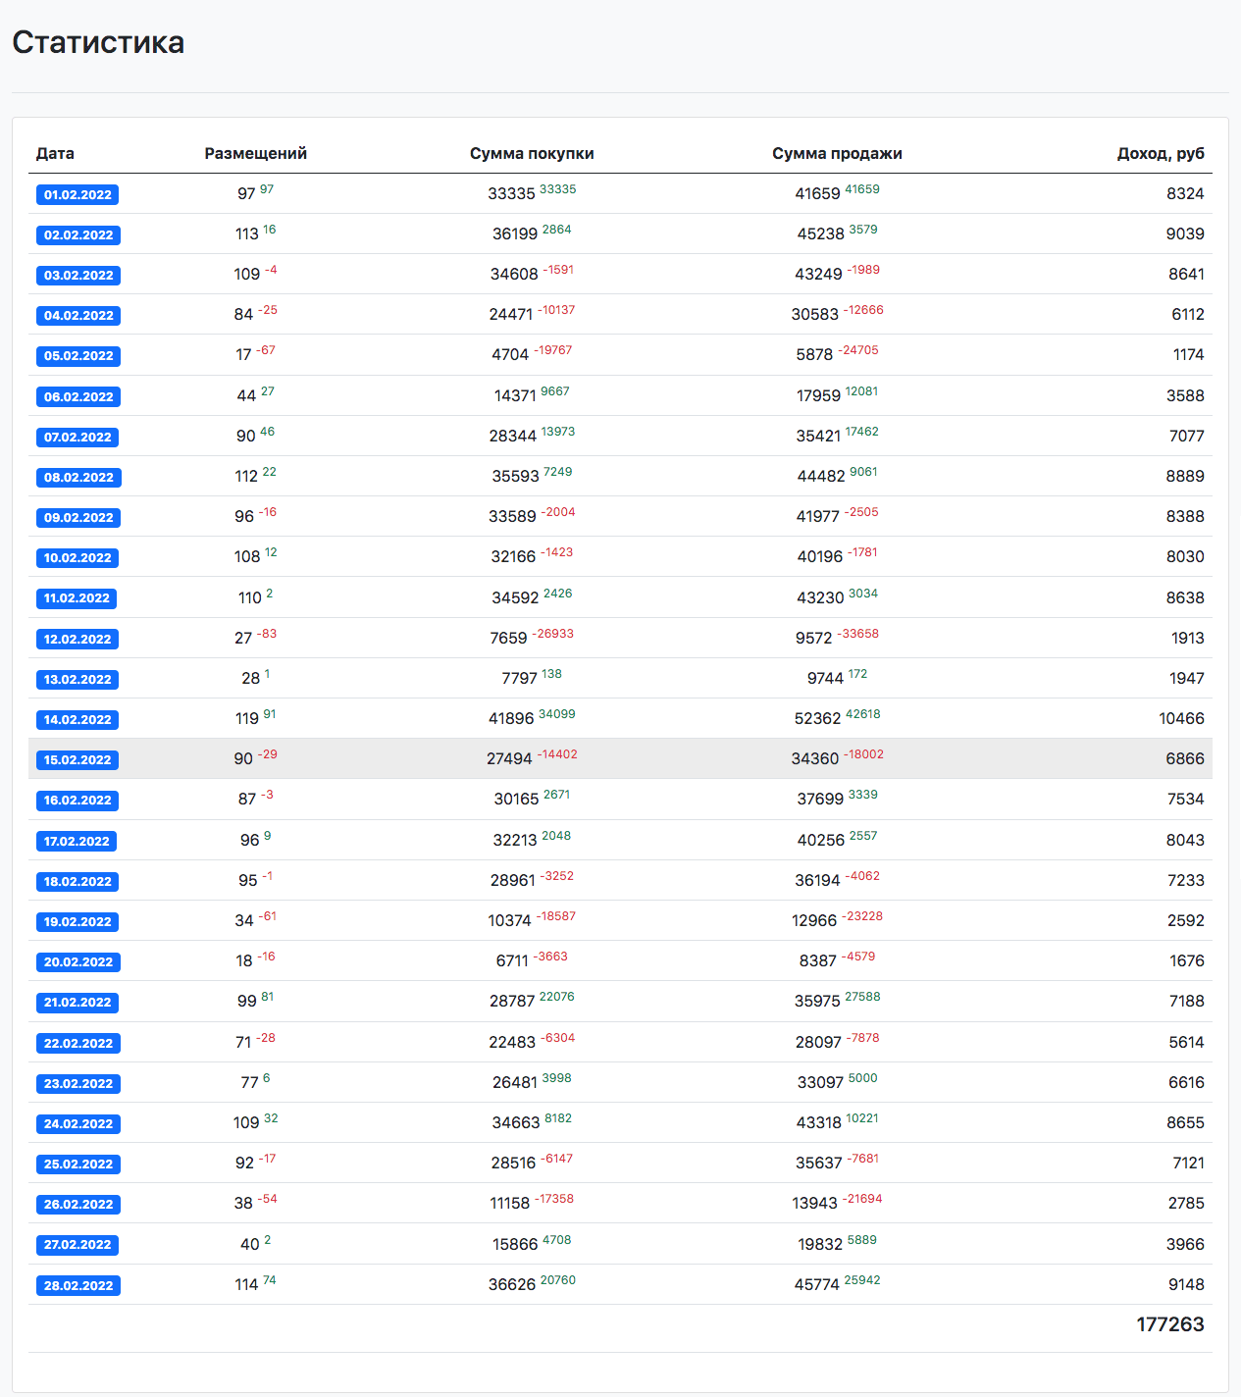This screenshot has height=1397, width=1241.
Task: Select the Сумма покупки column header
Action: pos(532,153)
